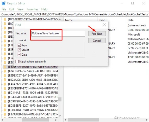Select the {E923F208-2BE0-42DE key folder icon
The image size is (149, 122).
[x=5, y=80]
